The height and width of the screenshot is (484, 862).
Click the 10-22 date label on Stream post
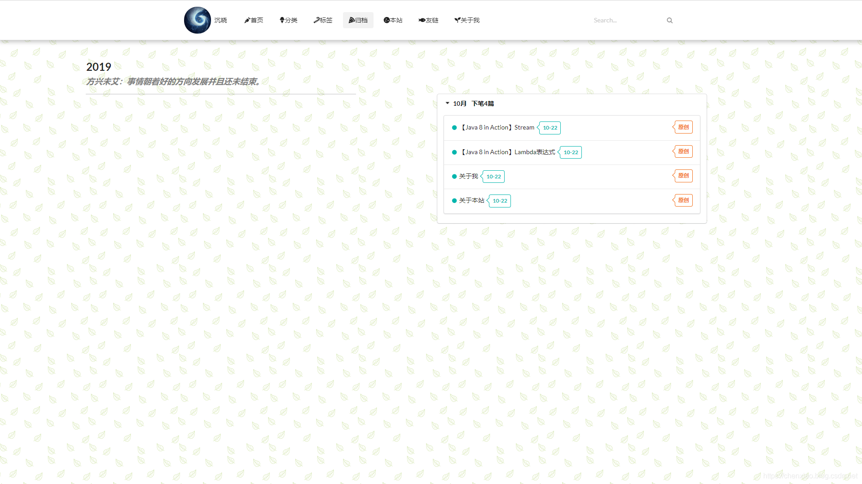coord(550,128)
